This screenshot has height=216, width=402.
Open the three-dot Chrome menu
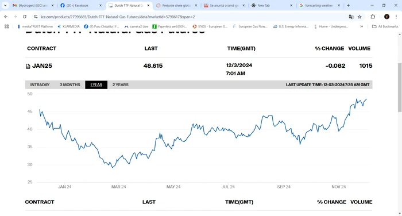396,17
